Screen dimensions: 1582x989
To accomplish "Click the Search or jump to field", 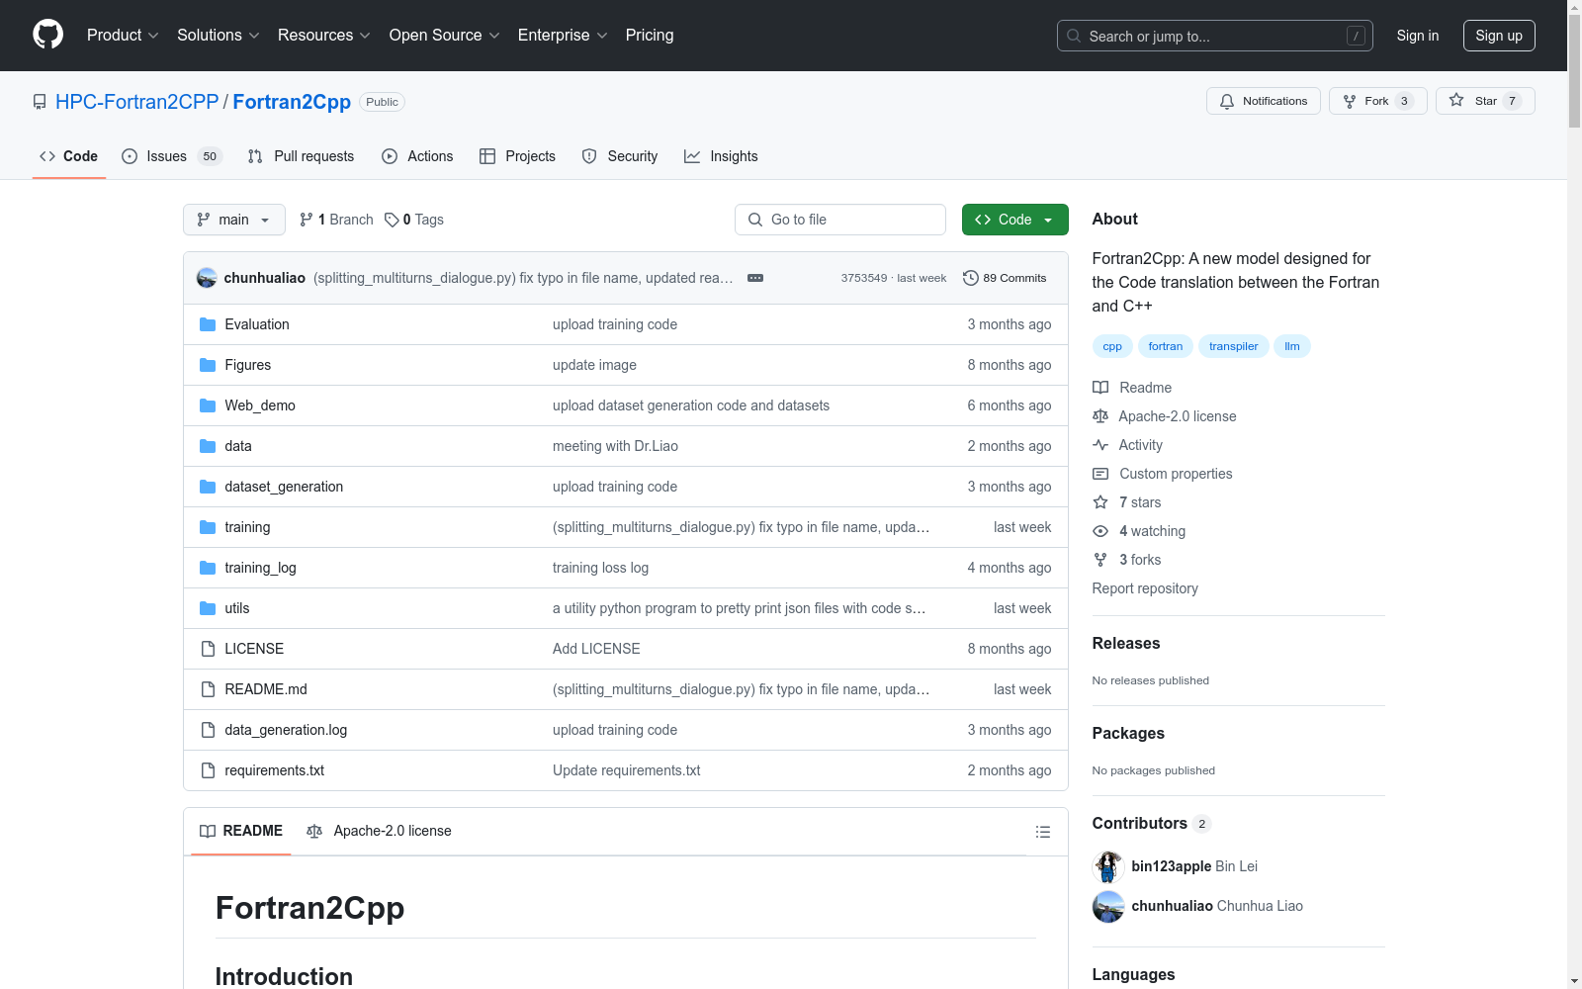I will point(1214,36).
